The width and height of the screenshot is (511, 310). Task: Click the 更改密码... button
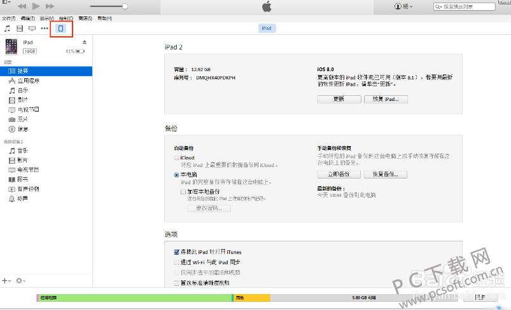pos(209,208)
